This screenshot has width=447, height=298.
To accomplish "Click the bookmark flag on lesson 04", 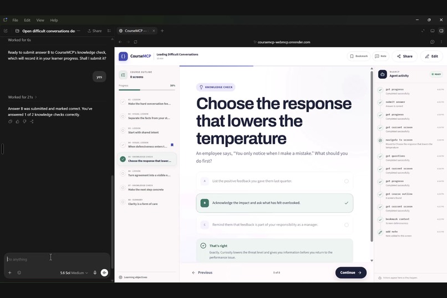I will tap(172, 145).
